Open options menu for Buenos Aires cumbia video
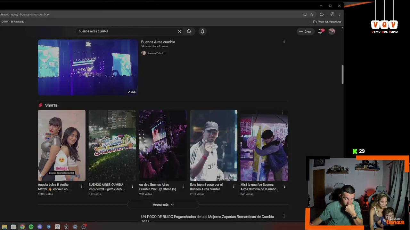 coord(284,42)
